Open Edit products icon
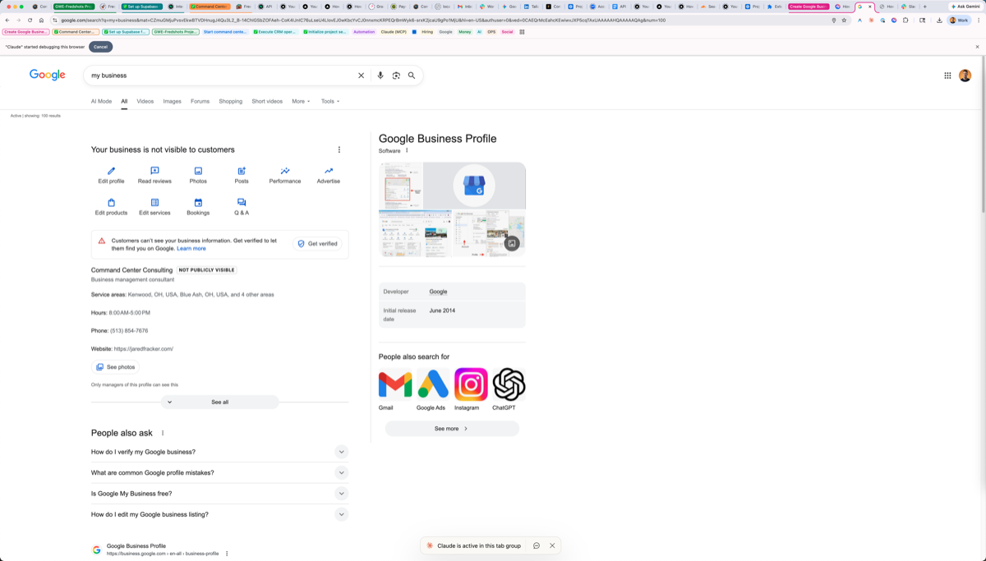 point(111,201)
